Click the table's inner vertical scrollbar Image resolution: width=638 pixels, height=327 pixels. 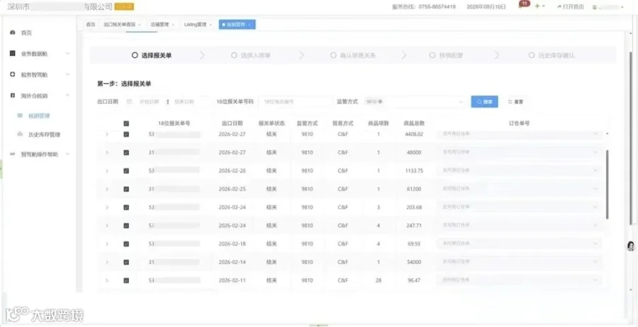pos(608,184)
